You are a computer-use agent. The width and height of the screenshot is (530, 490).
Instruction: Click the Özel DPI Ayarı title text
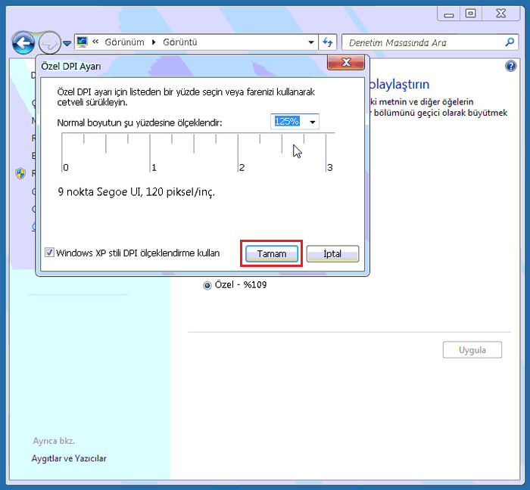coord(71,66)
